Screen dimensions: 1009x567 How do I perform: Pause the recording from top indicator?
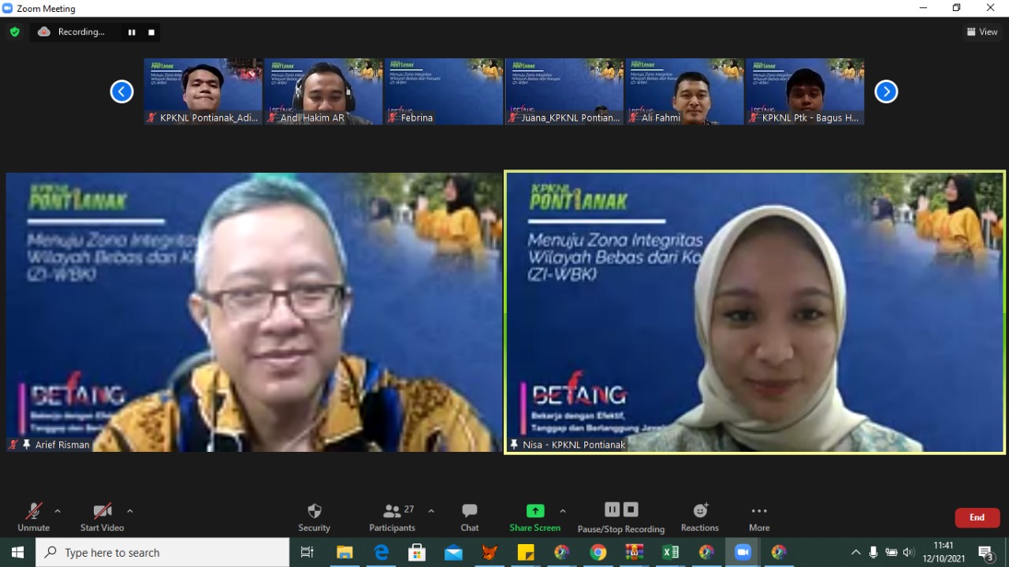132,32
